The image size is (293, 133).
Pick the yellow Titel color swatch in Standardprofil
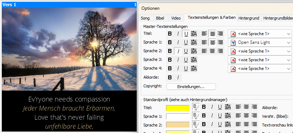tap(178, 108)
